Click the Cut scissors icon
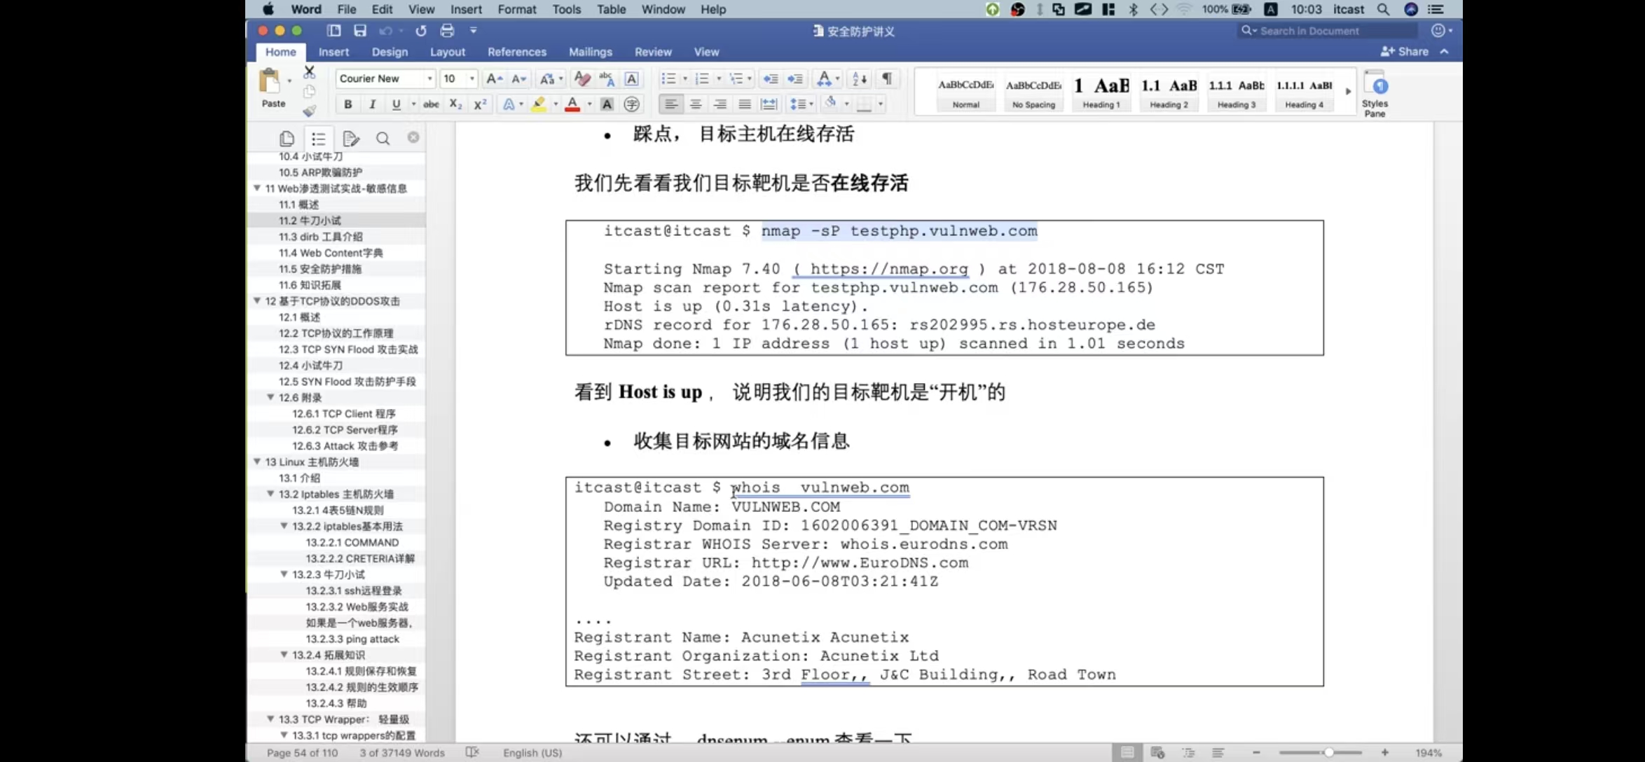 [x=309, y=72]
